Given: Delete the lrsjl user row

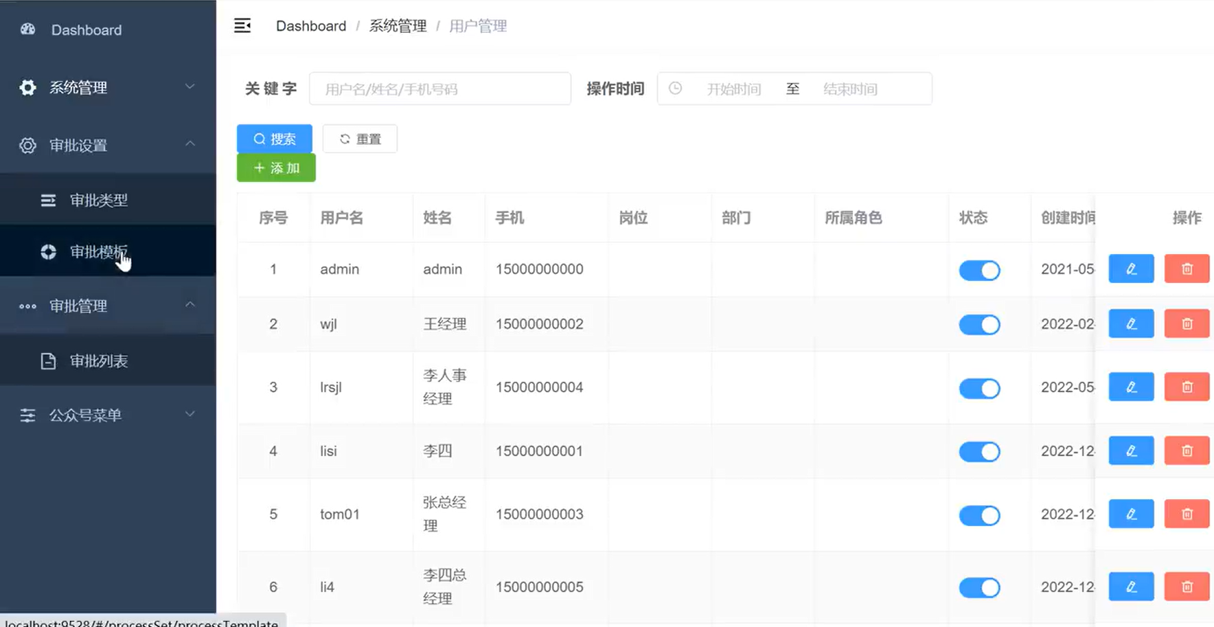Looking at the screenshot, I should (x=1187, y=387).
